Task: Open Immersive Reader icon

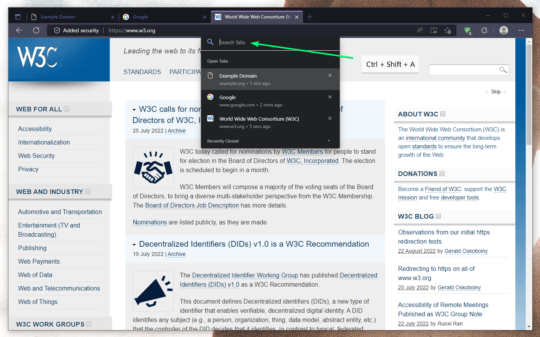Action: click(x=434, y=30)
